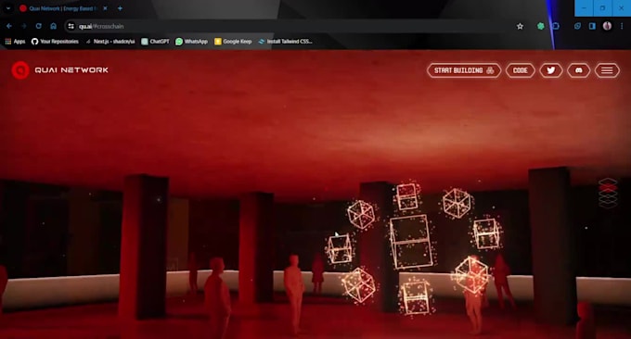Image resolution: width=631 pixels, height=339 pixels.
Task: Reload the current page
Action: point(39,26)
